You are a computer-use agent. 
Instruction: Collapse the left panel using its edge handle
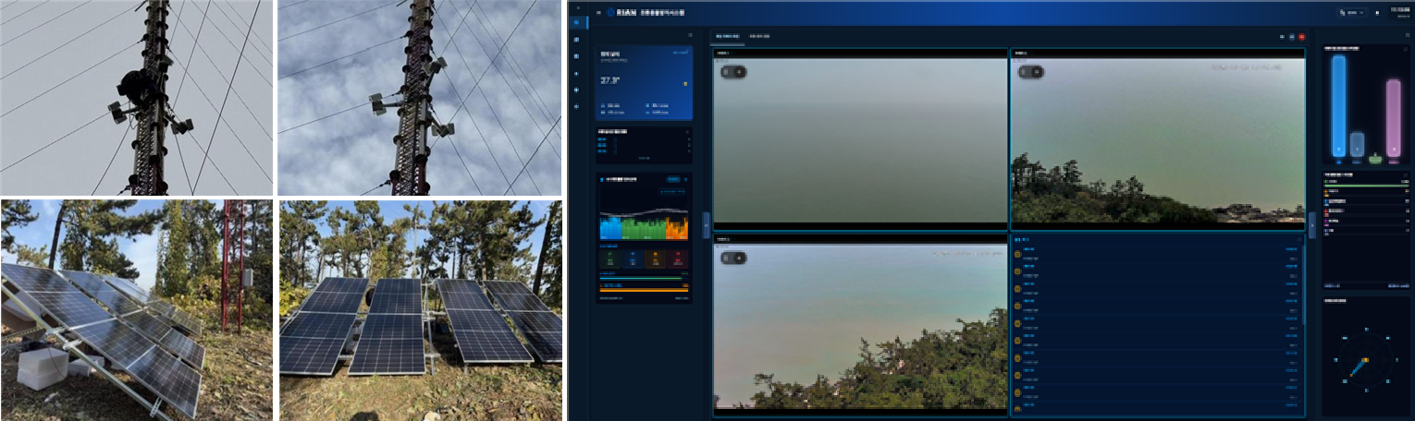point(707,224)
